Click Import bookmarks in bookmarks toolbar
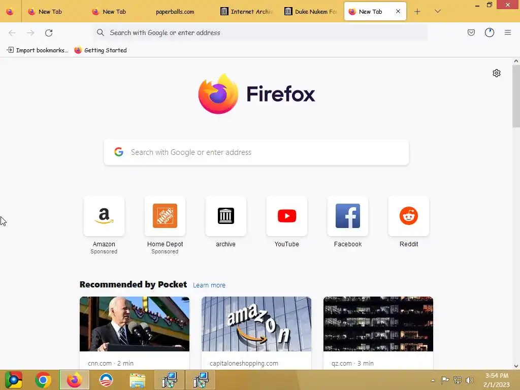This screenshot has height=390, width=520. [x=38, y=50]
